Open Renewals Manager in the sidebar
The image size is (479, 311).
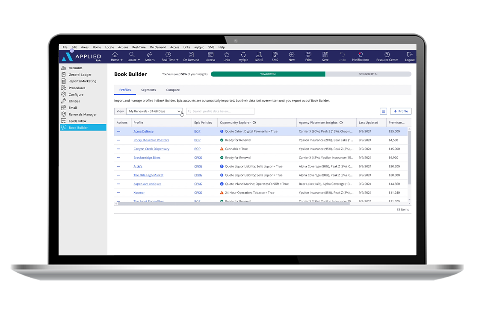(83, 114)
